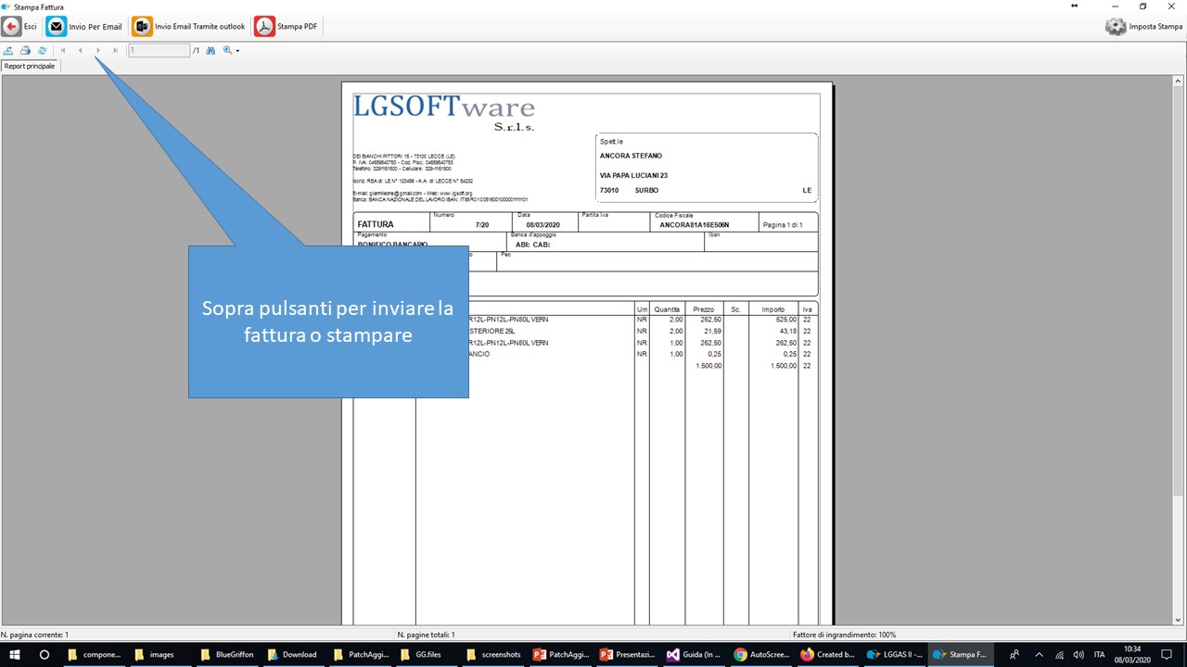
Task: Open Imposta Stampa print settings
Action: 1143,27
